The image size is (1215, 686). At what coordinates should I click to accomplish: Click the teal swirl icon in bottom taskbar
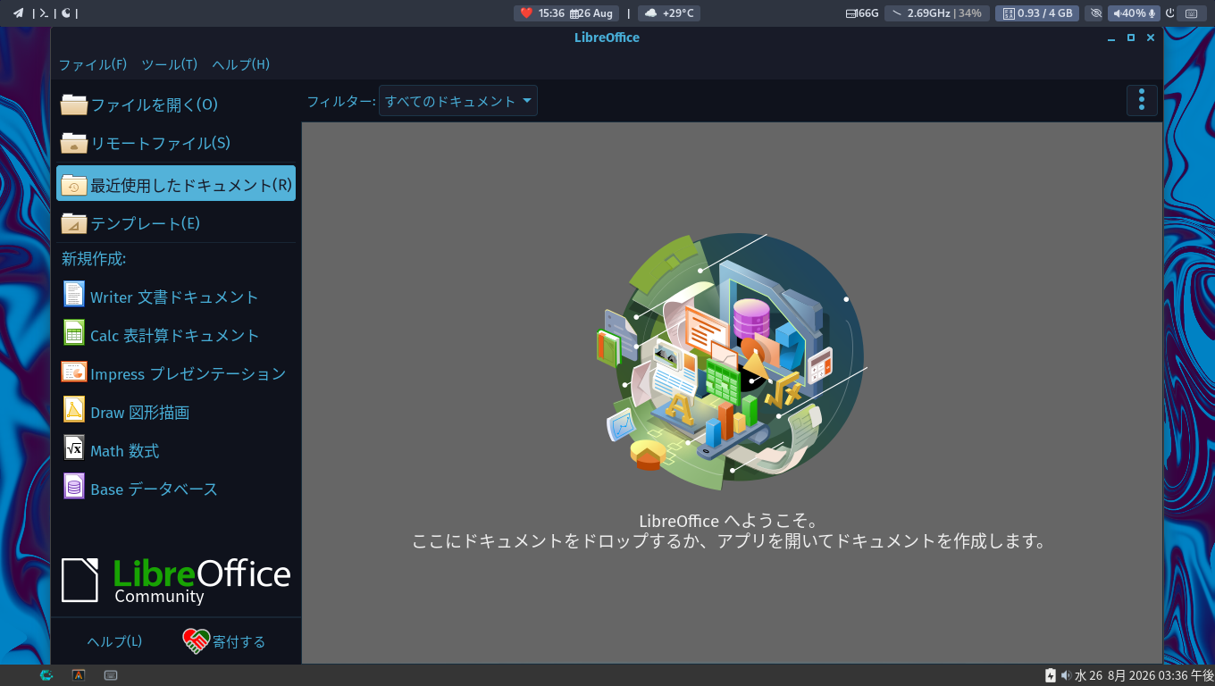click(x=46, y=675)
